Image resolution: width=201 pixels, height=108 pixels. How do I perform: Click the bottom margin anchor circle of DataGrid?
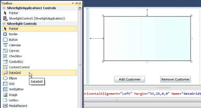147,62
